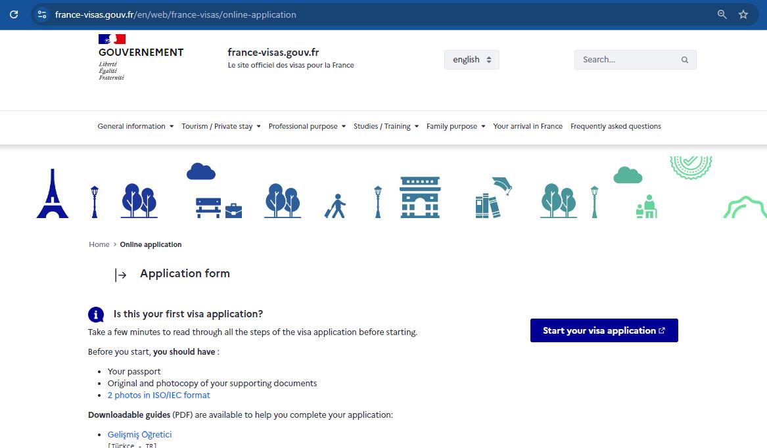The width and height of the screenshot is (767, 448).
Task: Click the Arc de Triomphe banner illustration
Action: [419, 196]
